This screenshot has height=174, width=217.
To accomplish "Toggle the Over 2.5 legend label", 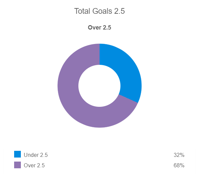I will [34, 165].
